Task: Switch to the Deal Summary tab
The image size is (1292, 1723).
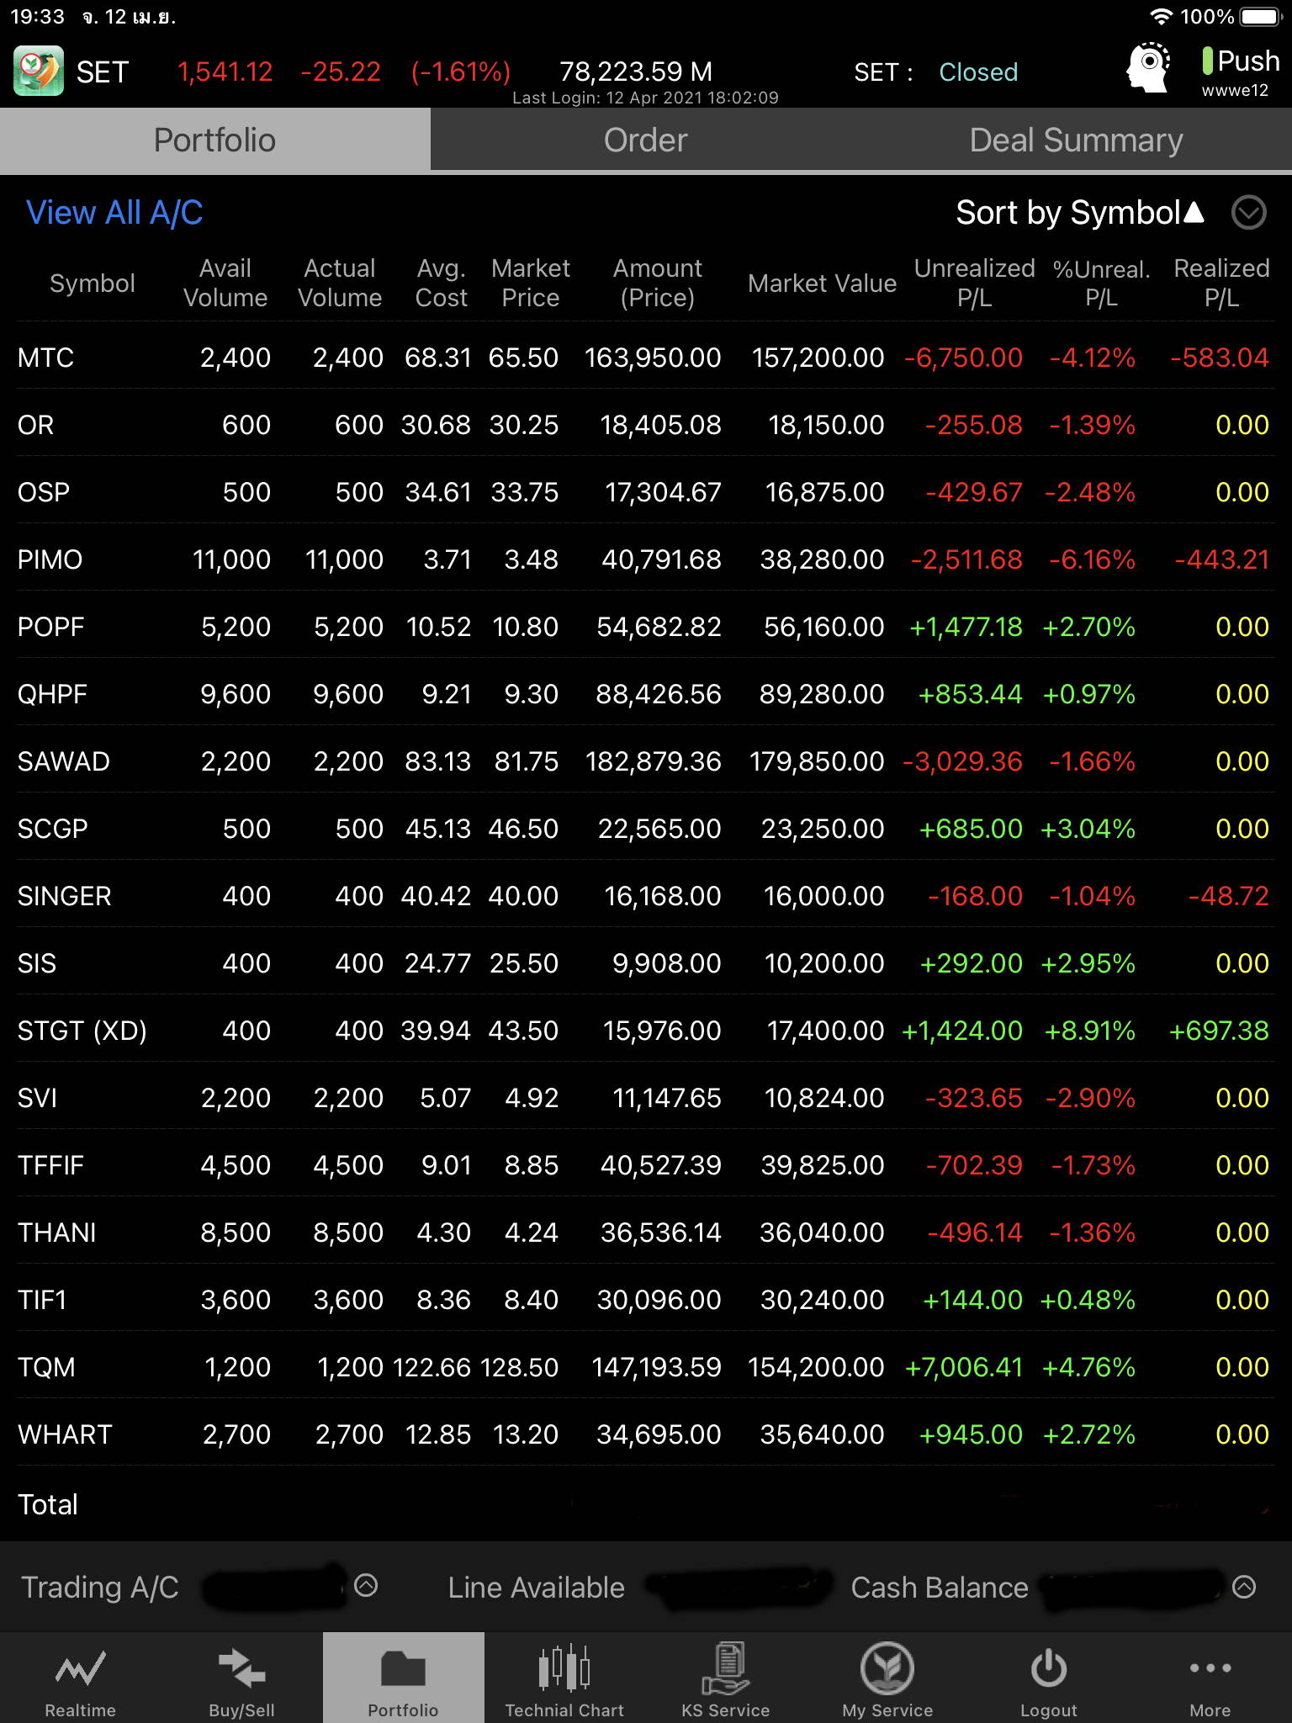Action: 1077,140
